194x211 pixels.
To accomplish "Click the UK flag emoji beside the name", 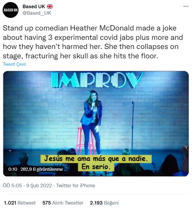I will point(49,6).
